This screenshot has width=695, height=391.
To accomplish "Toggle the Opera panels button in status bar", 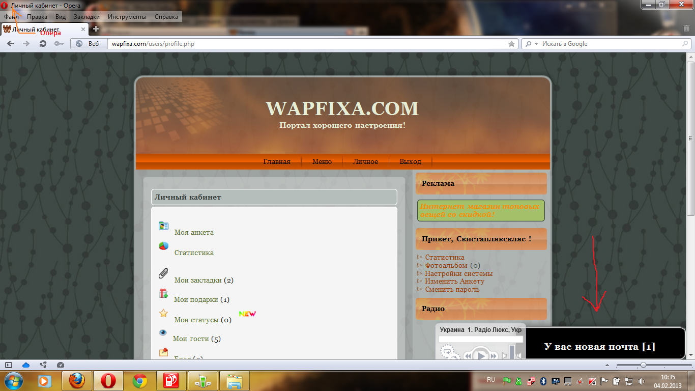I will (x=9, y=365).
